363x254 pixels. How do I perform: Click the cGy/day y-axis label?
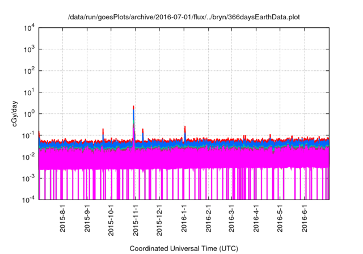point(15,113)
